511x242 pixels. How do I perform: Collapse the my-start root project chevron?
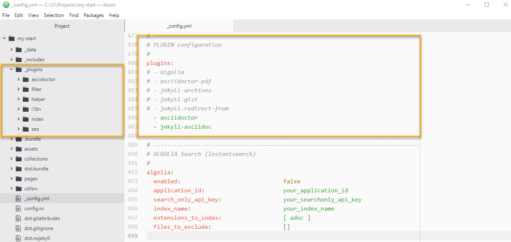(x=5, y=38)
